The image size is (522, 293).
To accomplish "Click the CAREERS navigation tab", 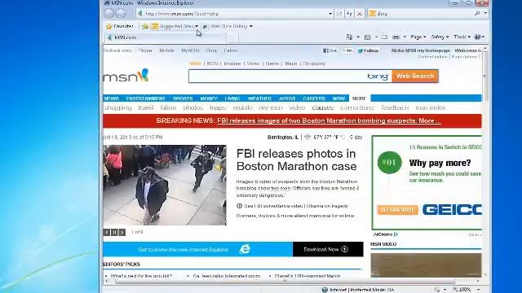I will [314, 98].
